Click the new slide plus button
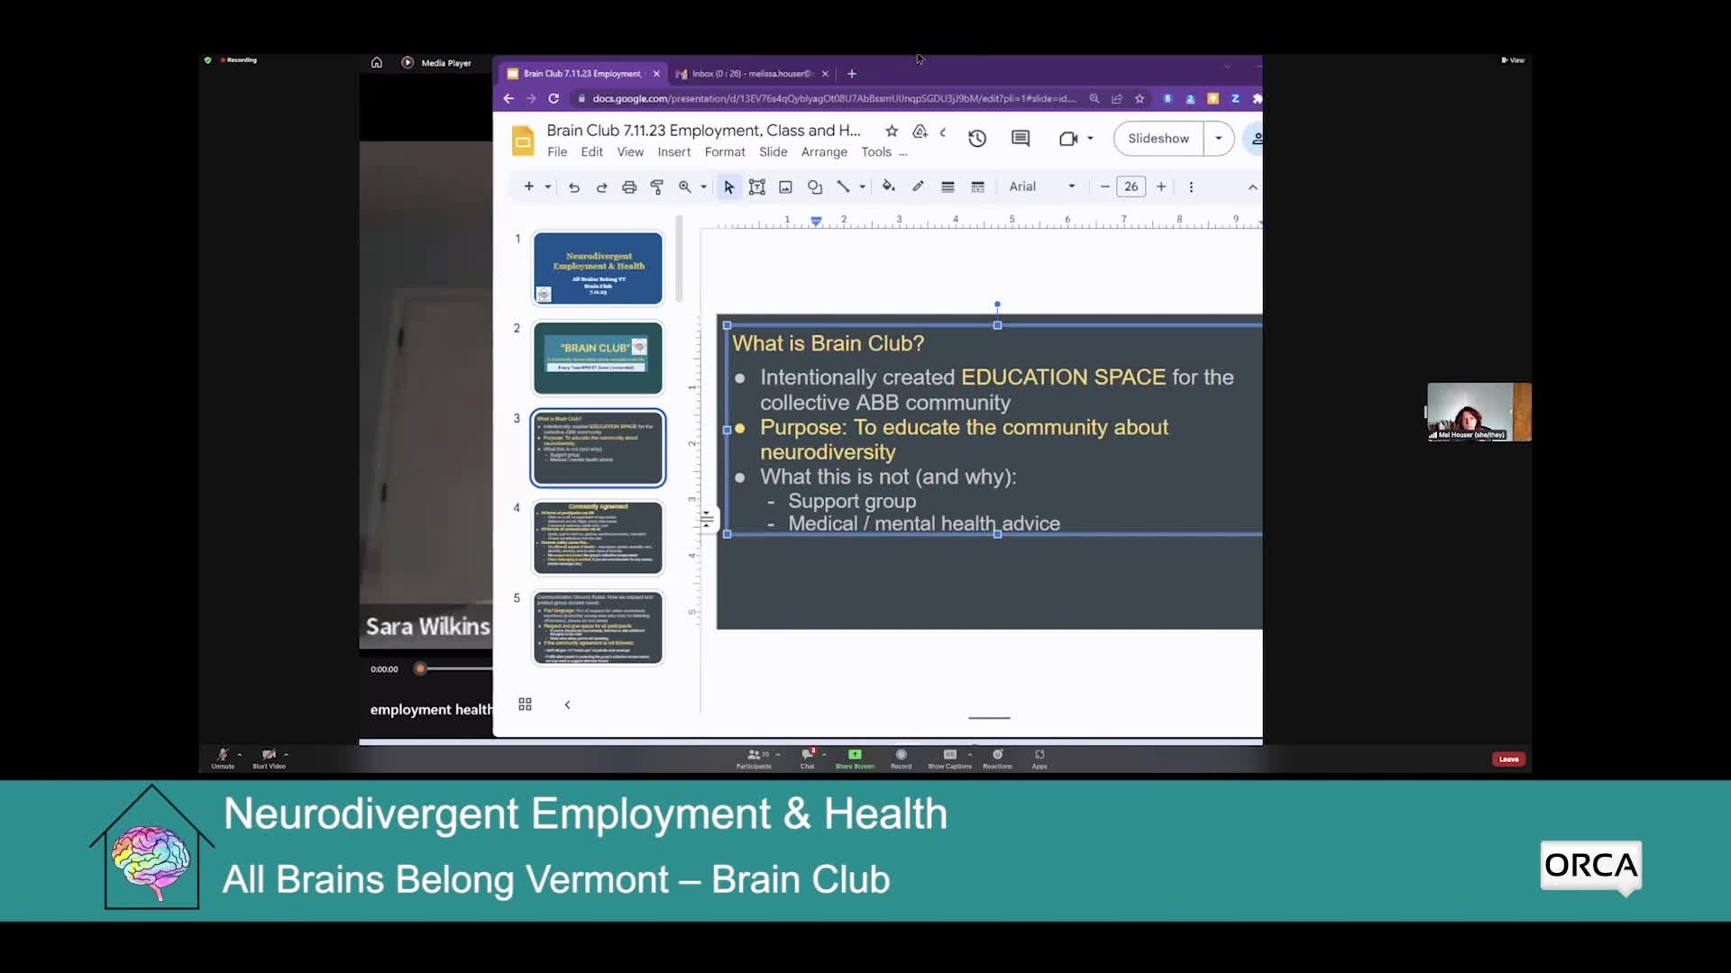Screen dimensions: 1731x973 click(x=528, y=186)
